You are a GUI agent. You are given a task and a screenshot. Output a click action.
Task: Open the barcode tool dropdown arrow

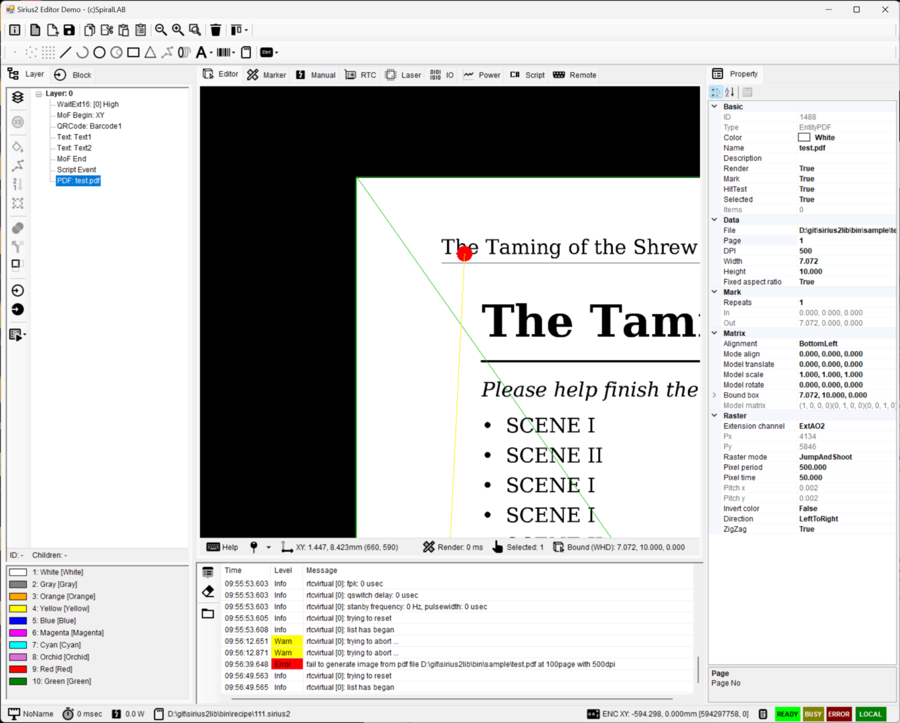pos(234,52)
